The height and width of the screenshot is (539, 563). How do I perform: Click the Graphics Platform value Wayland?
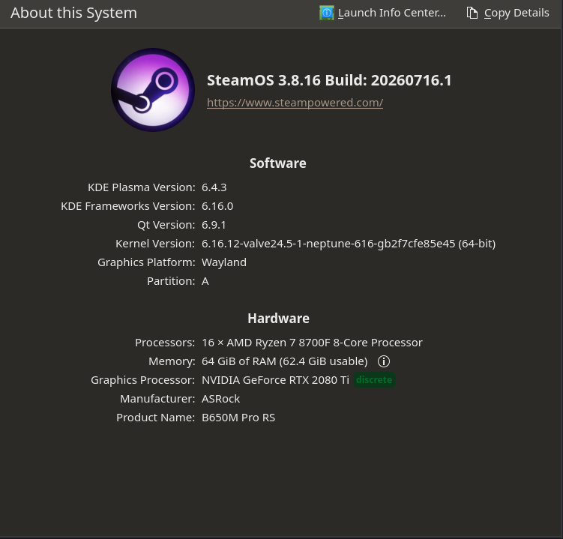tap(224, 262)
